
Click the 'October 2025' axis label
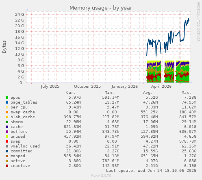click(87, 87)
